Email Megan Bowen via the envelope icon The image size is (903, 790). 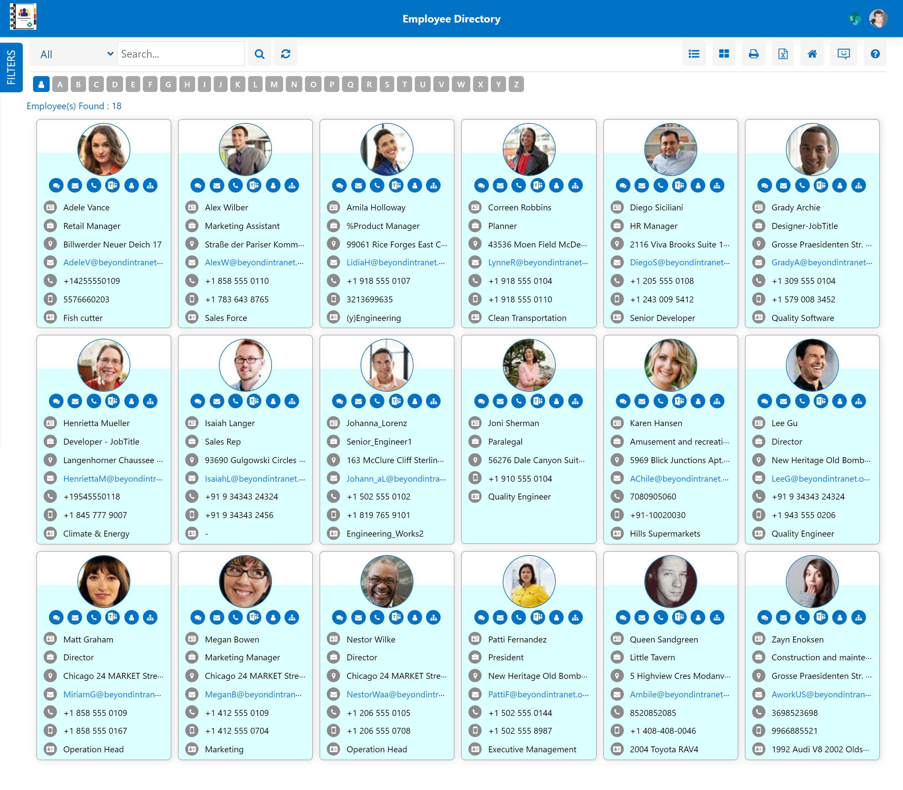click(x=217, y=617)
